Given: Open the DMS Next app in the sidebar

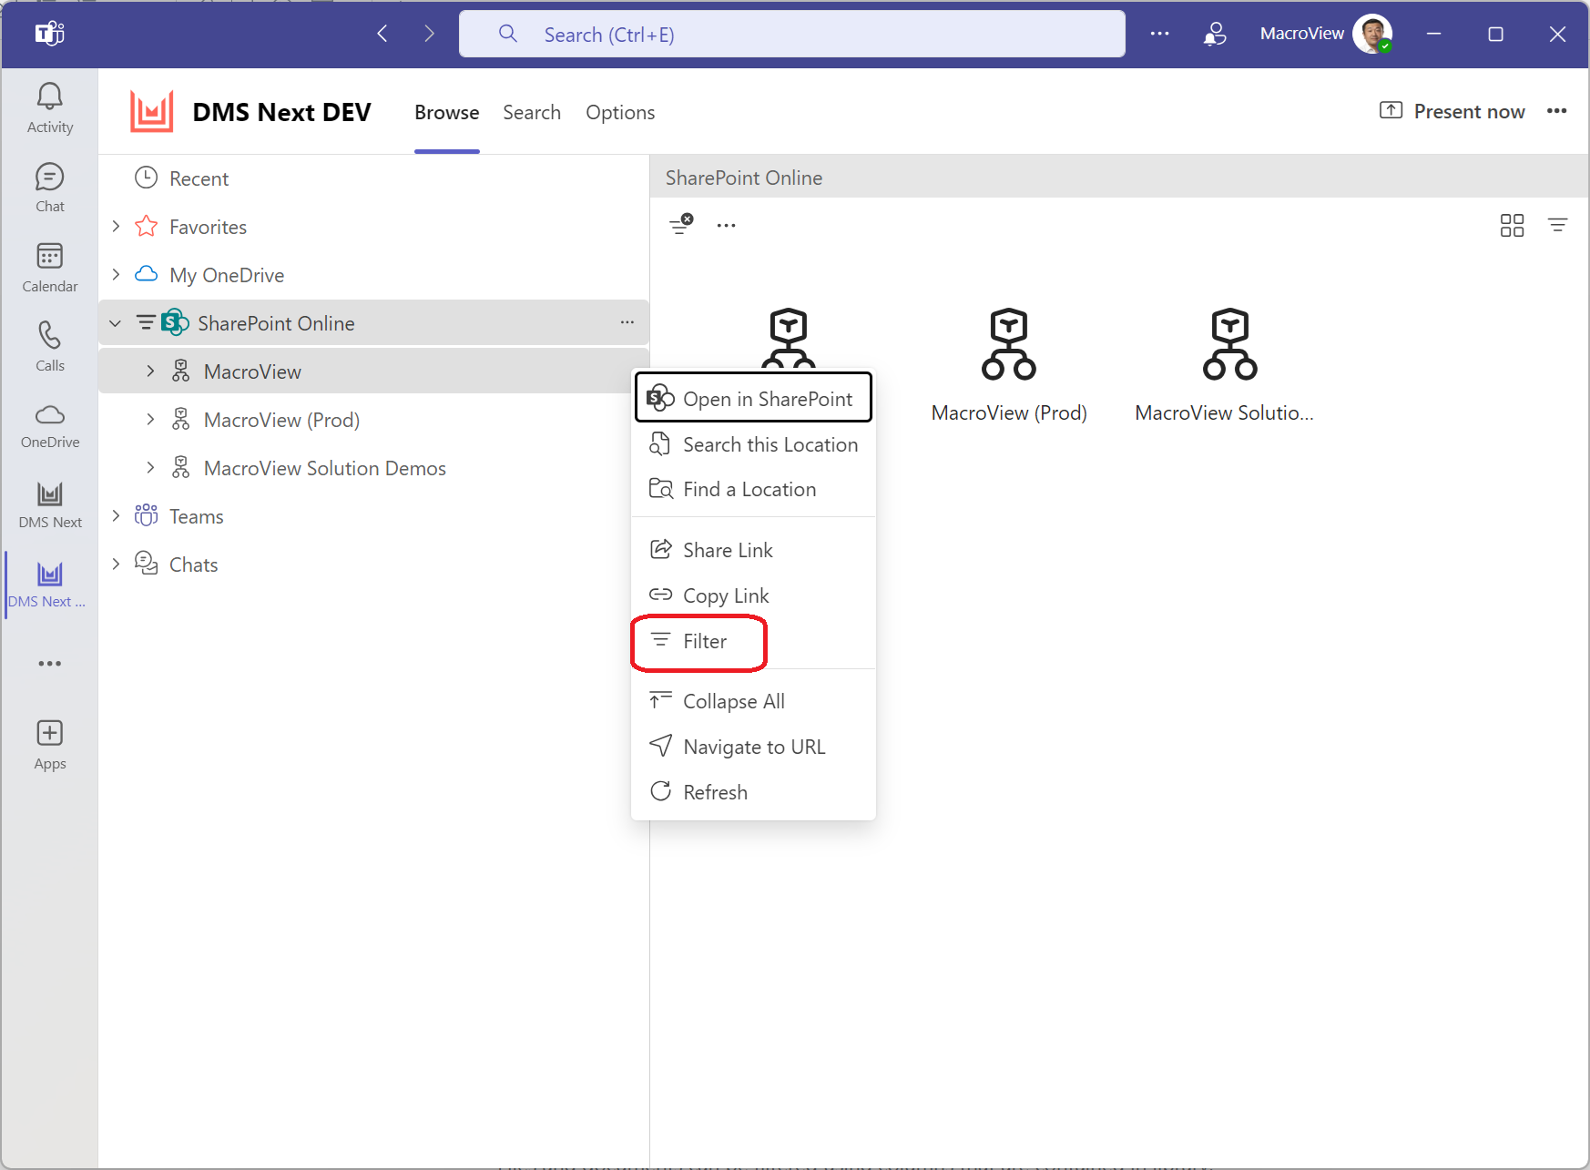Looking at the screenshot, I should pyautogui.click(x=50, y=505).
